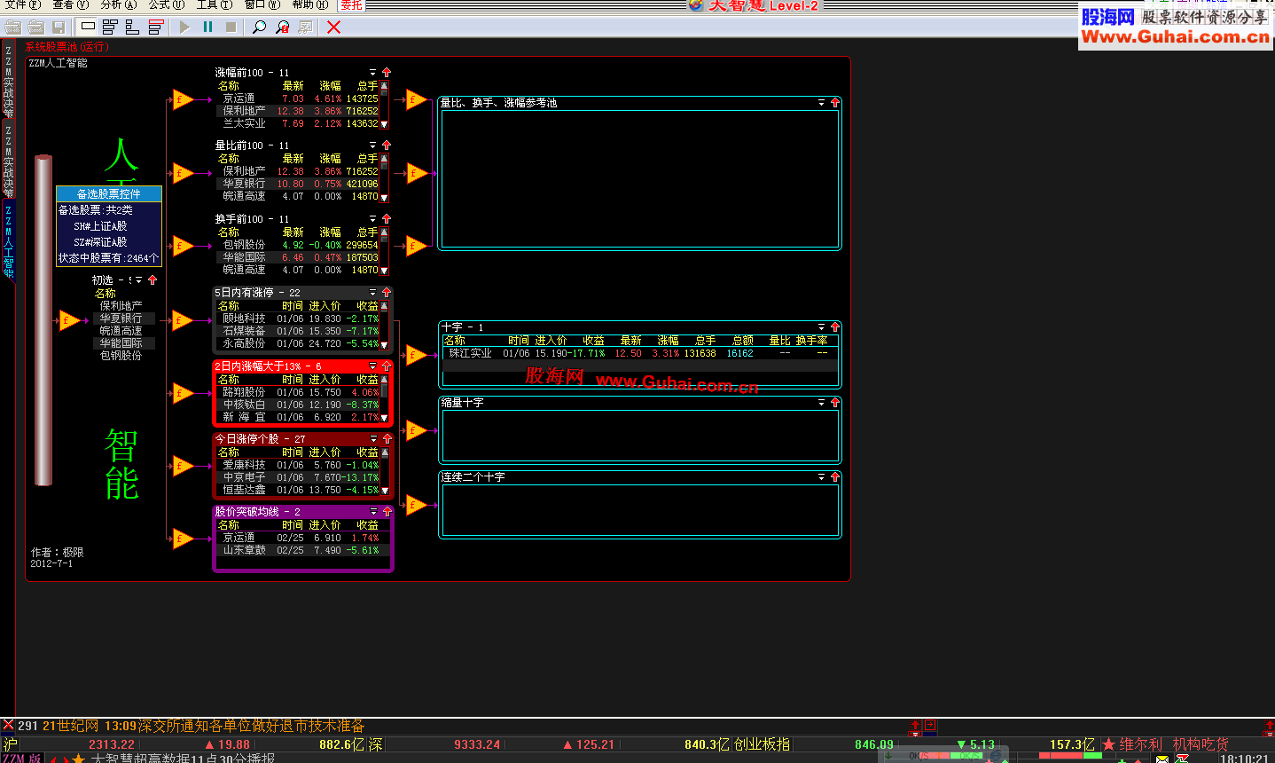The height and width of the screenshot is (763, 1275).
Task: Click the magnifier with red lock icon
Action: 282,28
